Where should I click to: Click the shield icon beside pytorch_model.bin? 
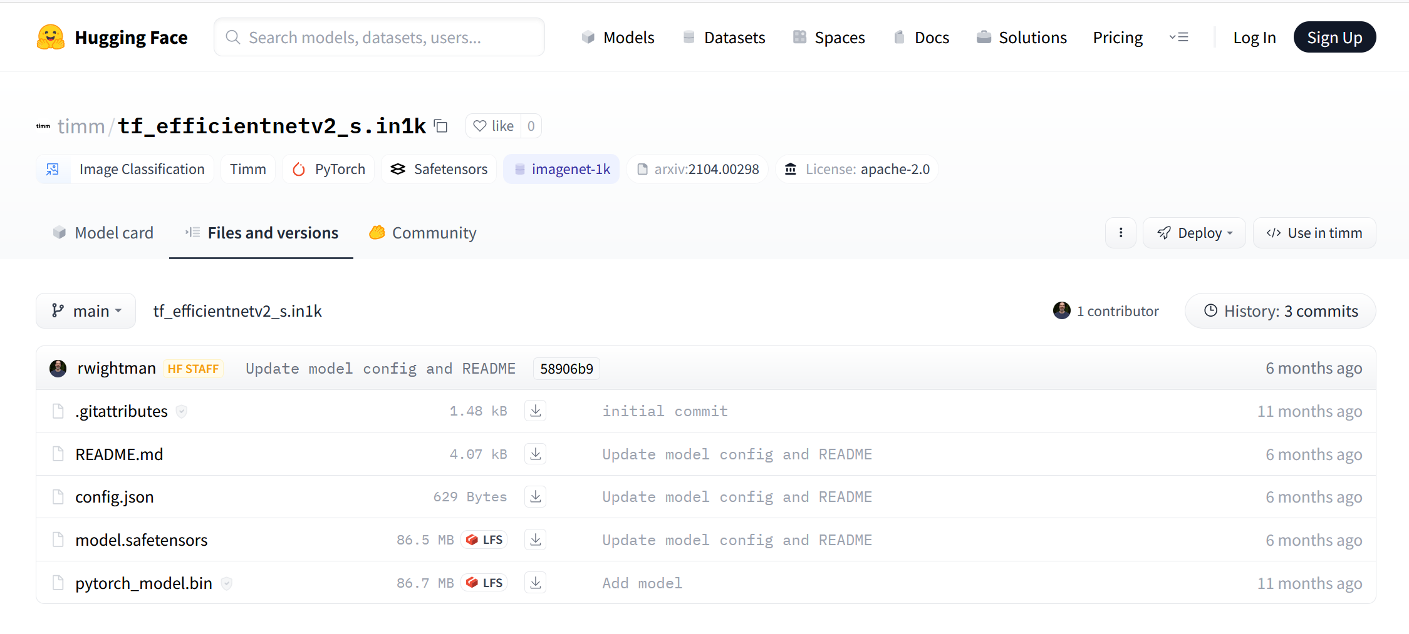point(227,583)
